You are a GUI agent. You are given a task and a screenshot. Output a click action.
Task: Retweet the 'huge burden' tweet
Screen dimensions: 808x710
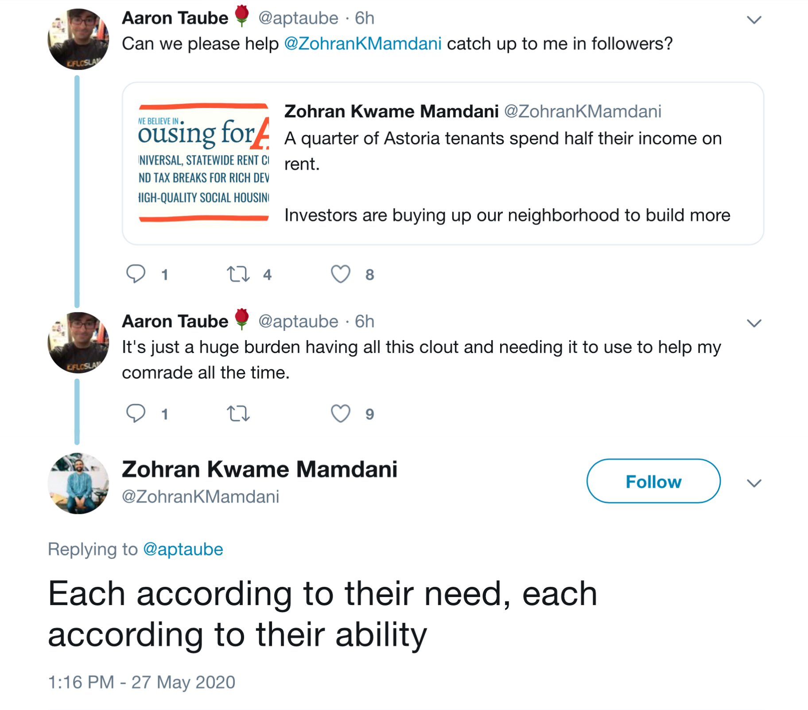(x=238, y=414)
